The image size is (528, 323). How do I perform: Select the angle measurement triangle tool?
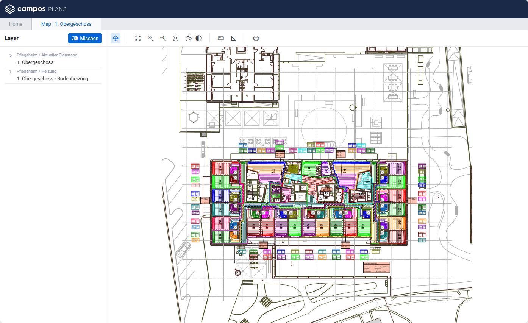click(233, 38)
